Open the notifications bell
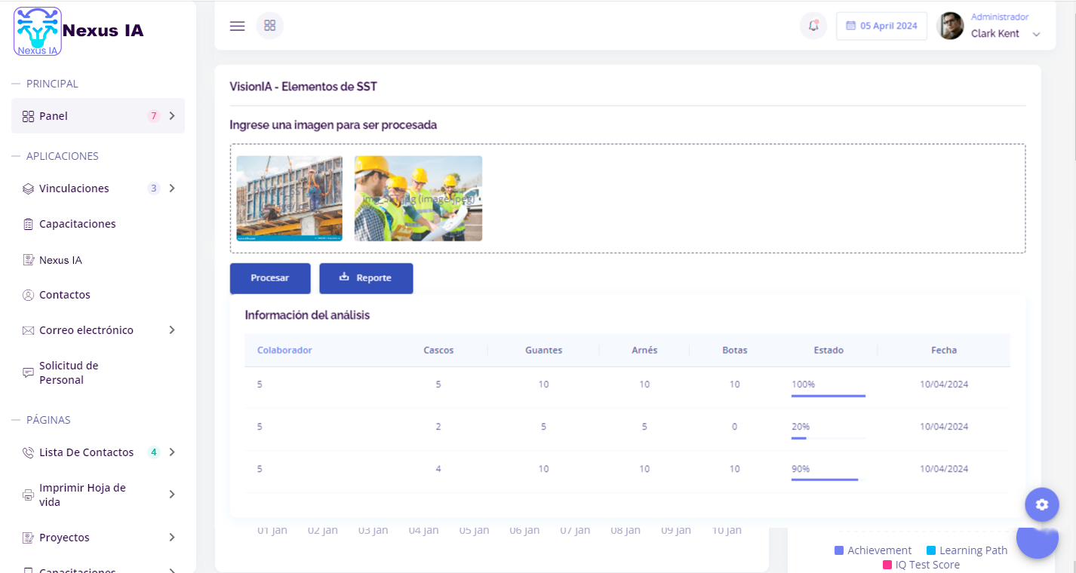Image resolution: width=1076 pixels, height=573 pixels. point(813,26)
